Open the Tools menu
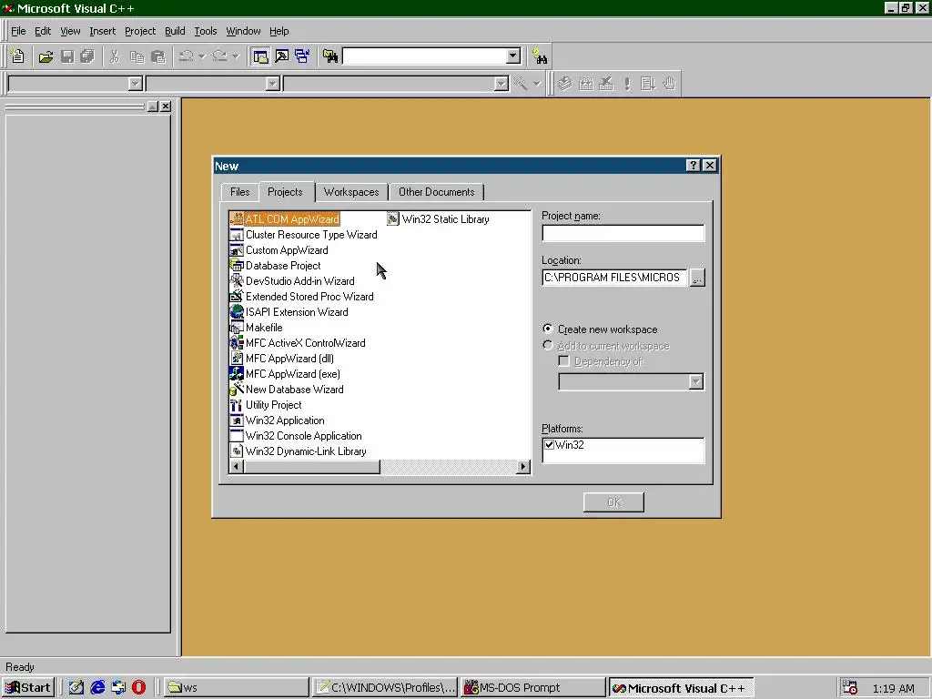932x699 pixels. tap(206, 31)
